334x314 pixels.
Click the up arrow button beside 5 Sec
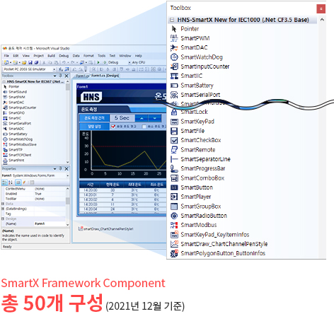coord(142,118)
